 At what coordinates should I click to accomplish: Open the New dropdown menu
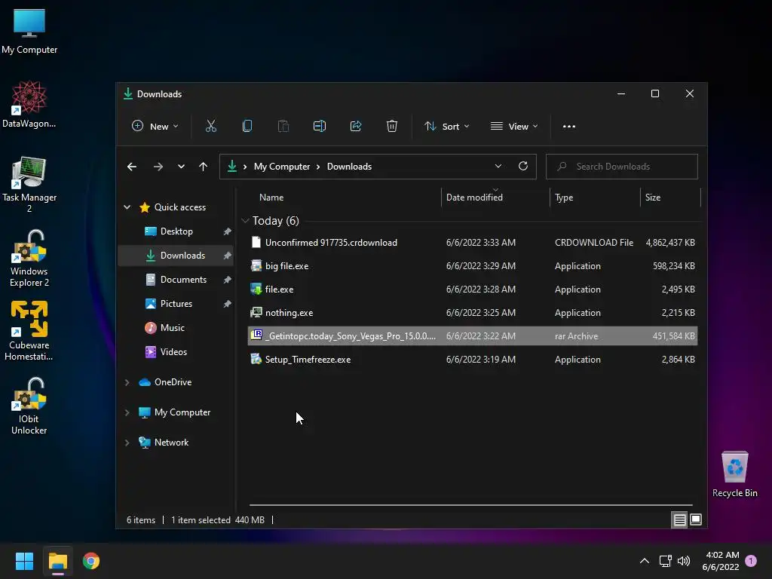coord(155,127)
